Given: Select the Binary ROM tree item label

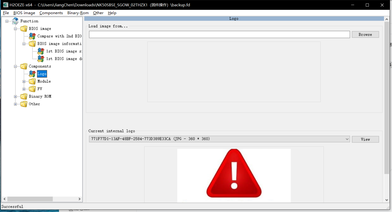Looking at the screenshot, I should pyautogui.click(x=40, y=96).
